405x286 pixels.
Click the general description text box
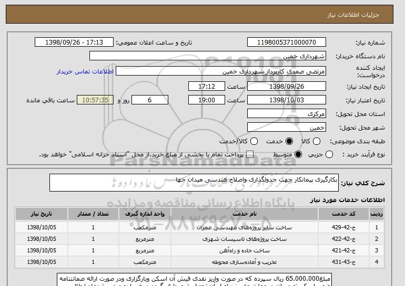(194, 183)
